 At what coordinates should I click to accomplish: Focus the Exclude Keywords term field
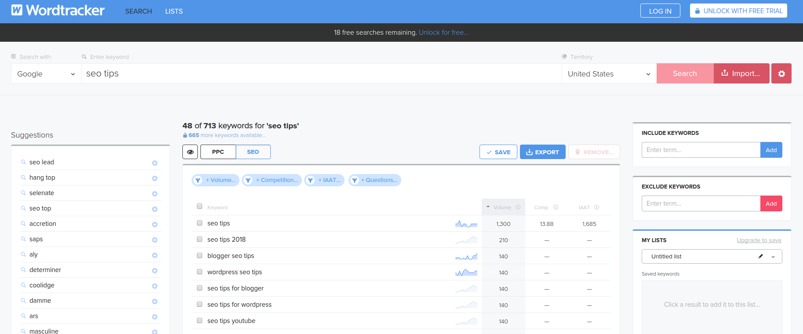(x=701, y=203)
